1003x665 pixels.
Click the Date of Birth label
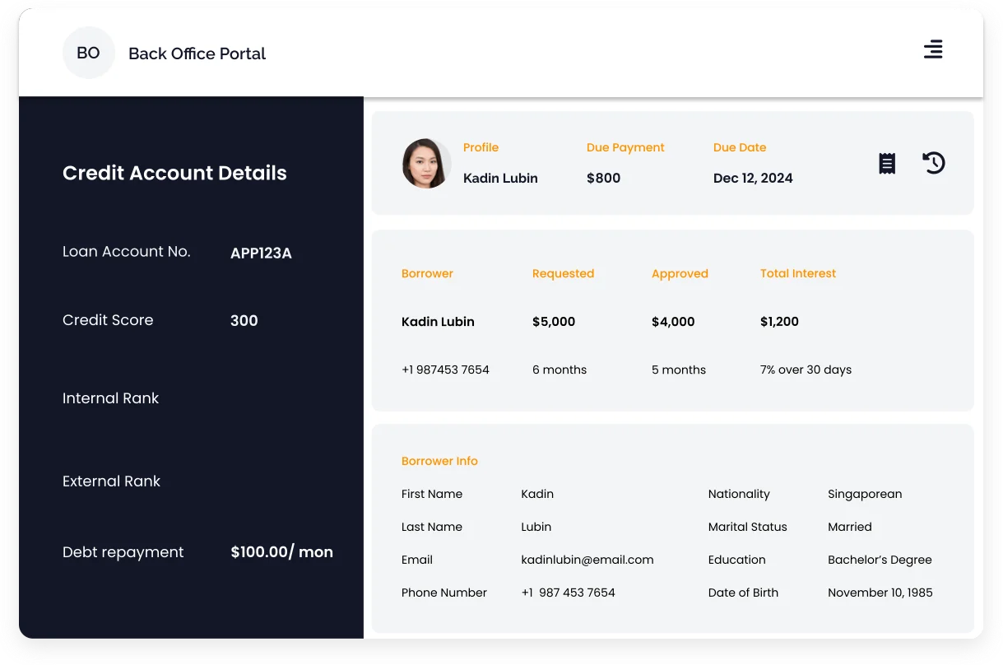tap(743, 593)
